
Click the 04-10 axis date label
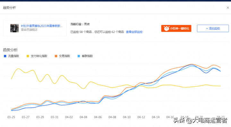click(x=127, y=117)
